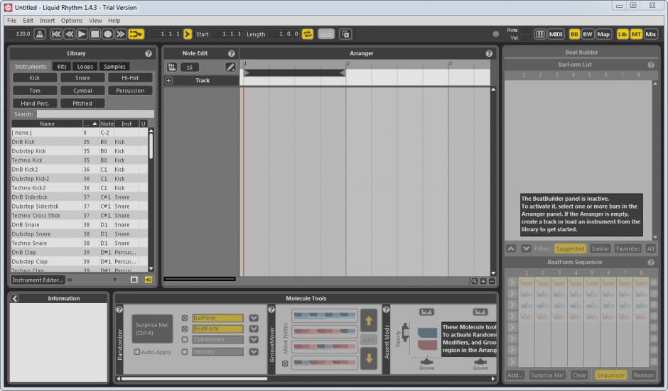Viewport: 668px width, 391px height.
Task: Select the pencil draw tool in Note Edit
Action: pos(230,67)
